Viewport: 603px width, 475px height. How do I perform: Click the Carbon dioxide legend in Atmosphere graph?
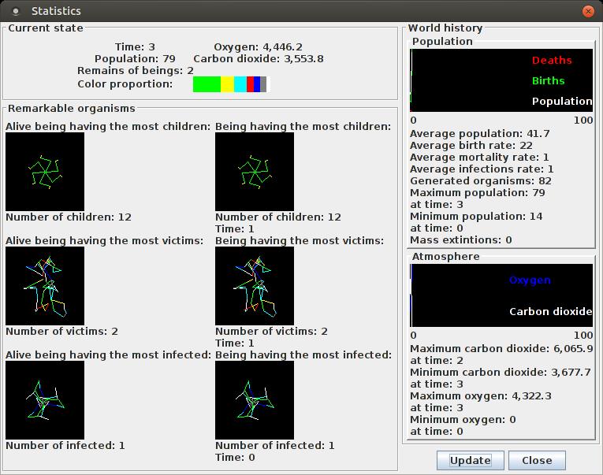(550, 312)
